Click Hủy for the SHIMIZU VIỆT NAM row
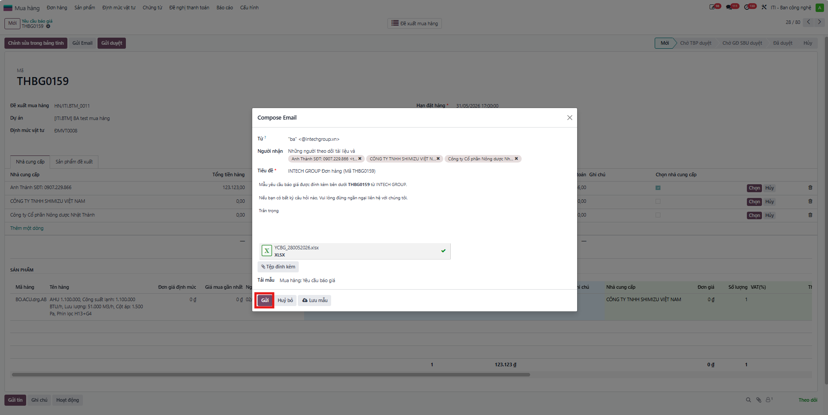The width and height of the screenshot is (828, 415). click(769, 202)
